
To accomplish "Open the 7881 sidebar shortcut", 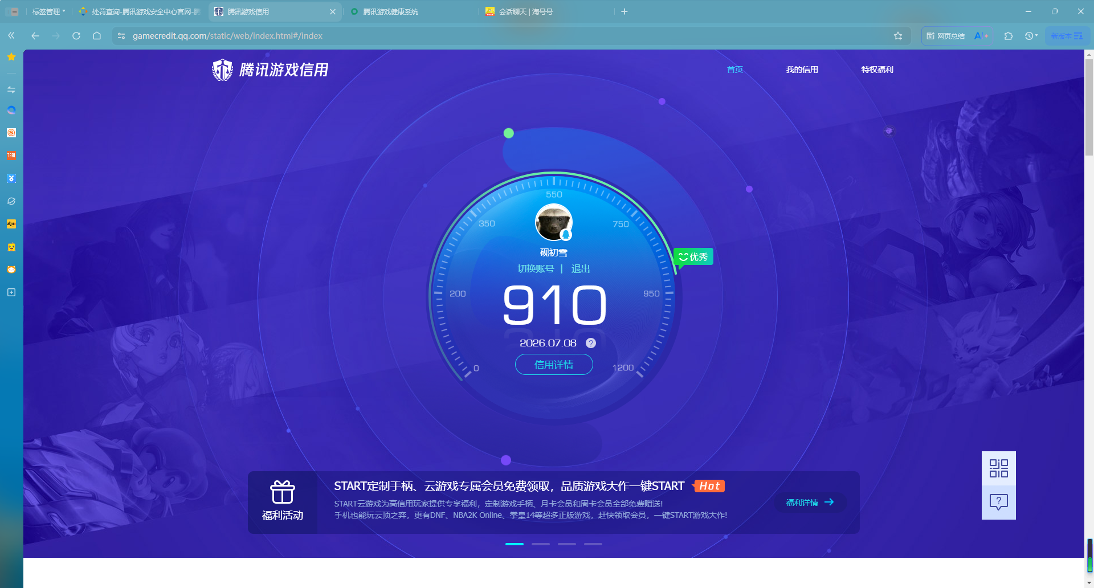I will click(11, 156).
